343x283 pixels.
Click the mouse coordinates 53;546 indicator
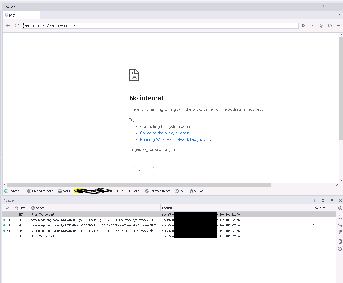(x=197, y=191)
